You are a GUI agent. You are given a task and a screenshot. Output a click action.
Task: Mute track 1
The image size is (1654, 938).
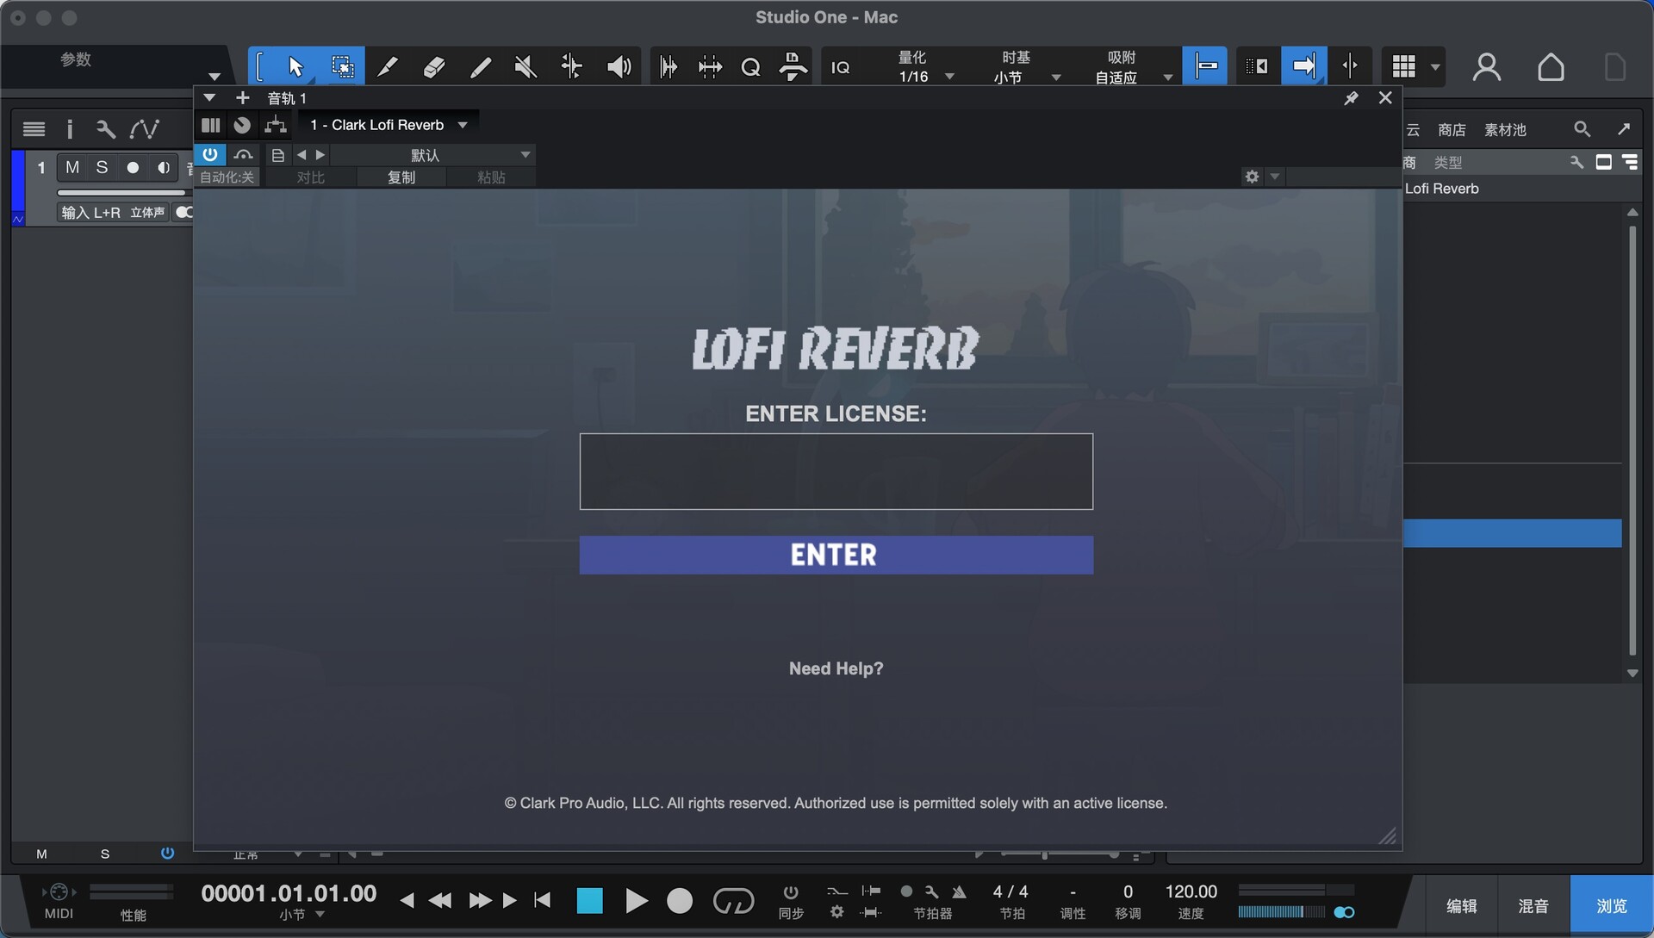point(72,167)
